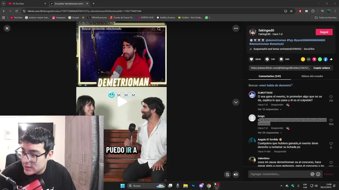Play the paused TikTok video
This screenshot has height=190, width=339.
click(122, 102)
